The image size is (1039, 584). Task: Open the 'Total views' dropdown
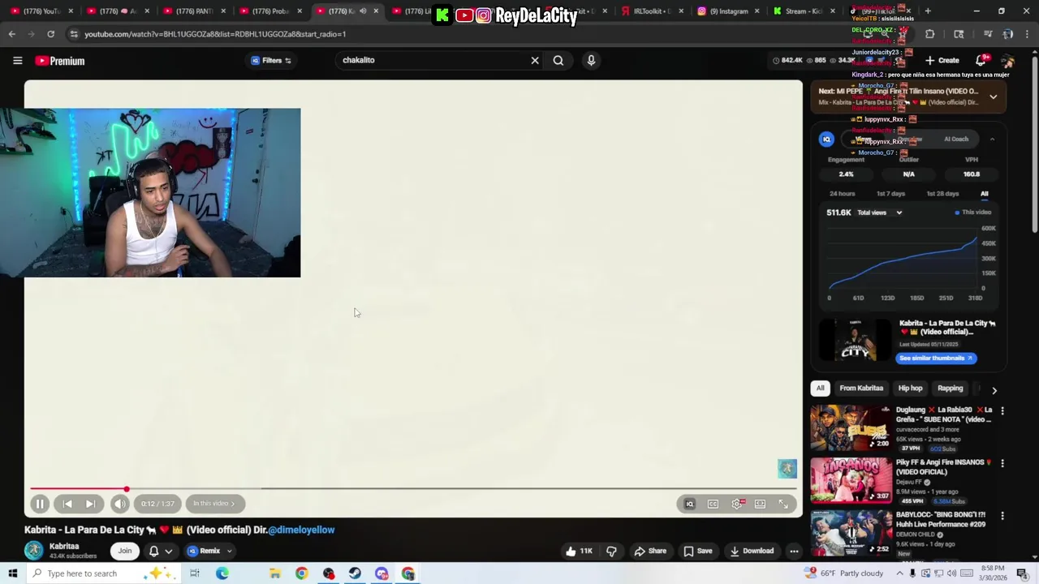tap(880, 213)
